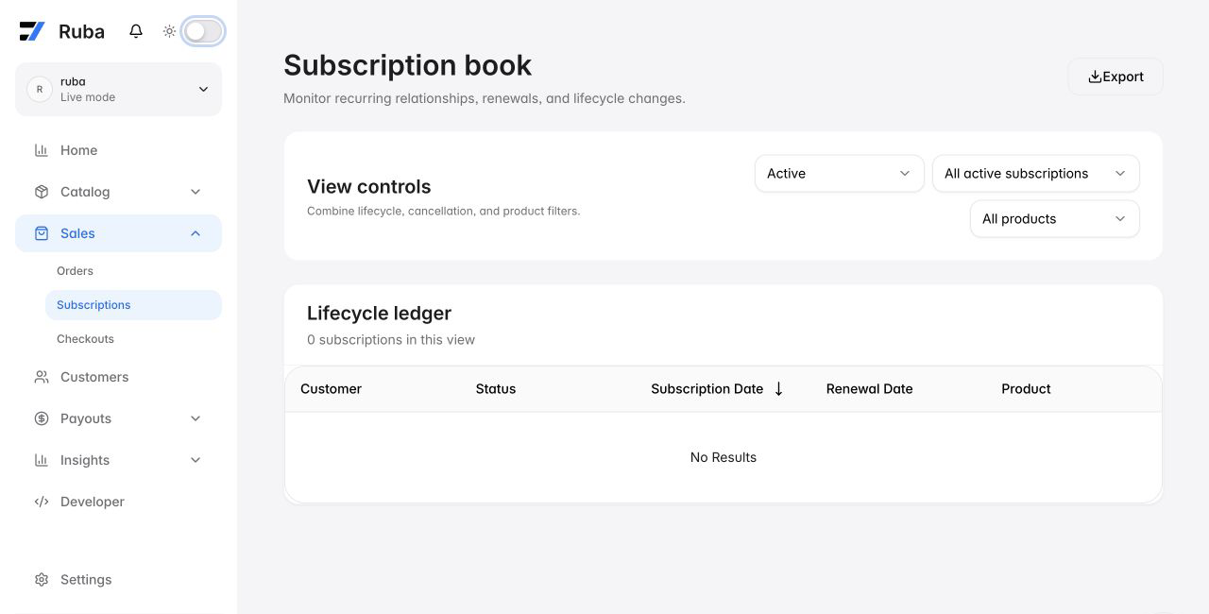The height and width of the screenshot is (614, 1209).
Task: Click the 0 subscriptions in this view text
Action: click(391, 340)
